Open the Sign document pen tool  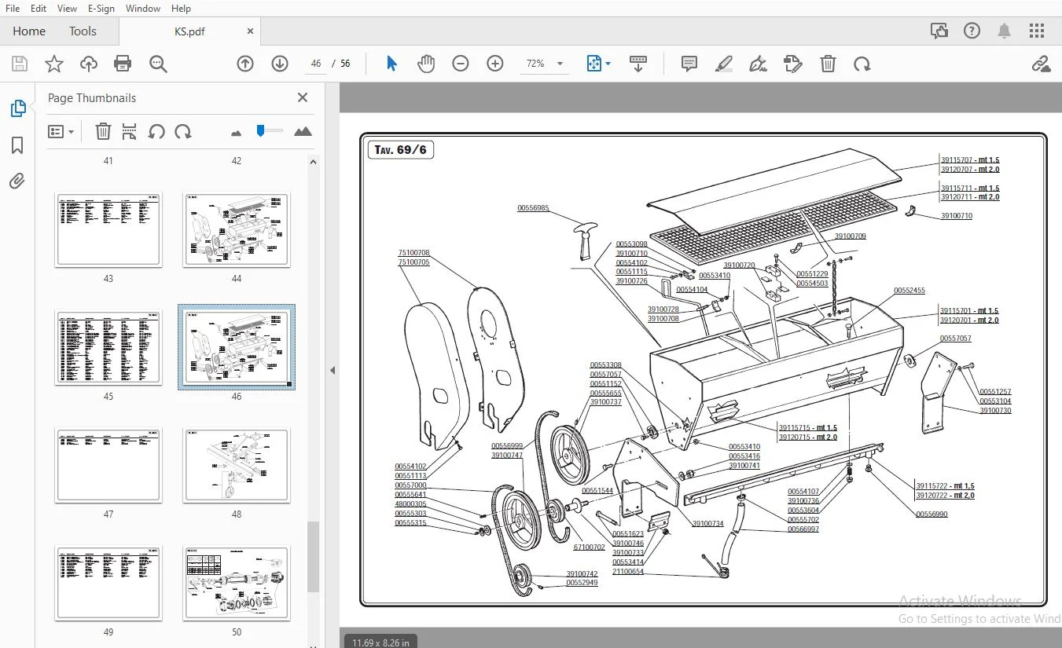click(x=759, y=64)
